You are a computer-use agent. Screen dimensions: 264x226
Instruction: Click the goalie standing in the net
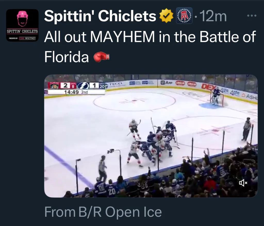(x=216, y=96)
